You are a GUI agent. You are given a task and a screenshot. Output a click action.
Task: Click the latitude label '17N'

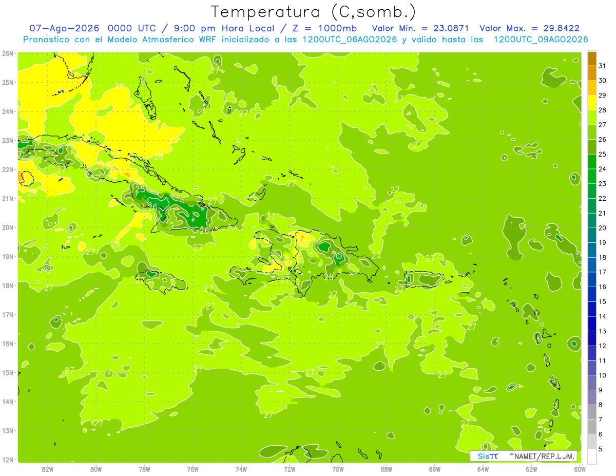coord(7,315)
